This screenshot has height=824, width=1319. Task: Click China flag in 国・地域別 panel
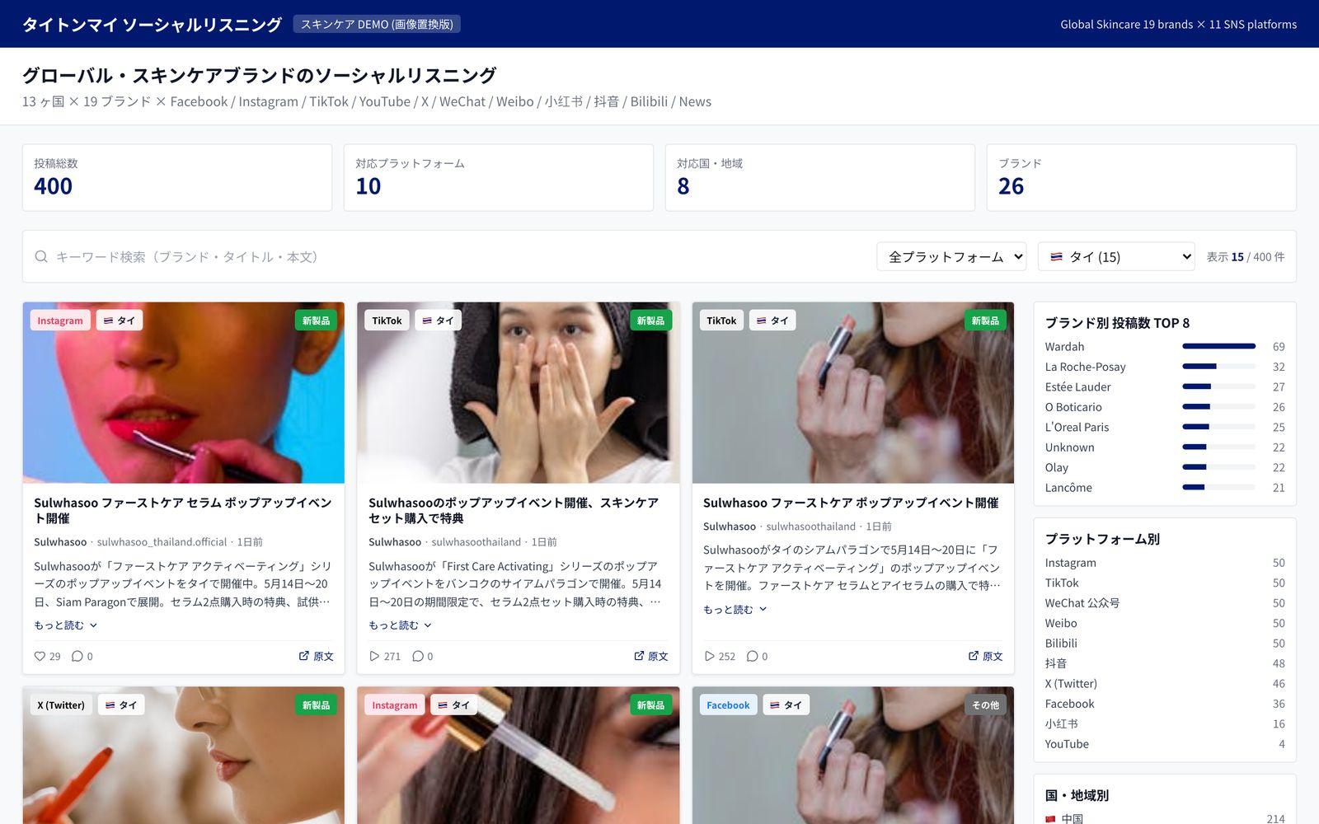(x=1050, y=819)
